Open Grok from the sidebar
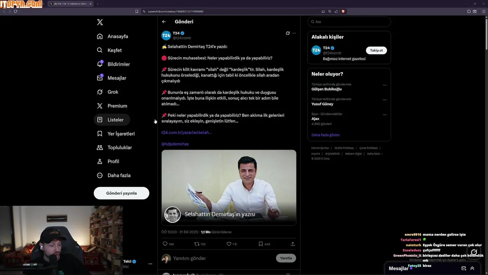 pos(108,92)
